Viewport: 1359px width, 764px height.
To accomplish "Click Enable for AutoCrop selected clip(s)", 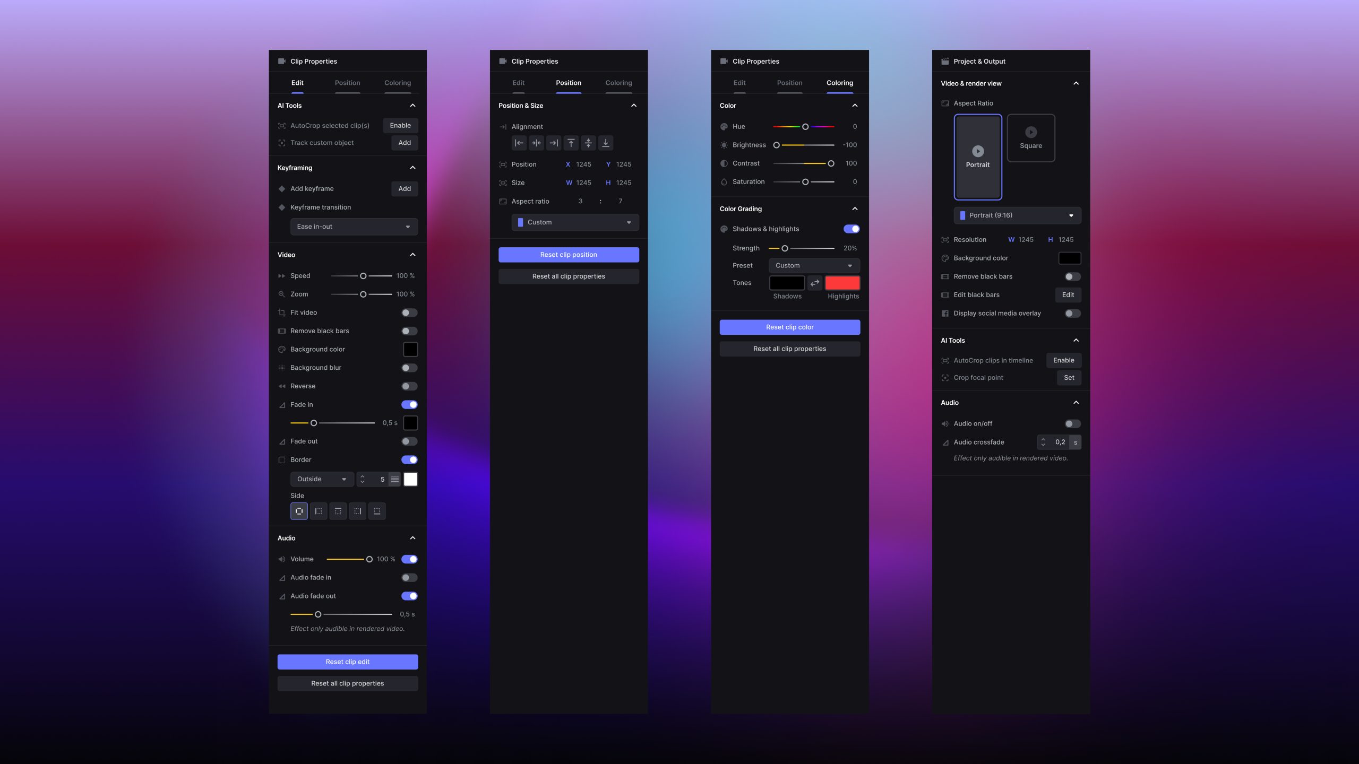I will (400, 126).
